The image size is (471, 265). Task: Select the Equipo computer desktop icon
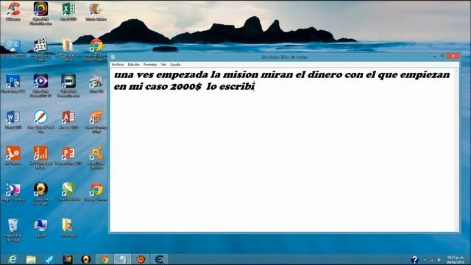click(x=41, y=227)
